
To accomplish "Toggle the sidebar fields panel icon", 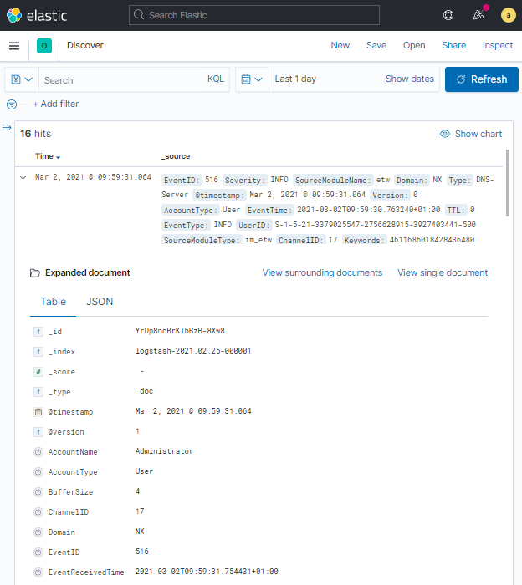I will tap(7, 128).
